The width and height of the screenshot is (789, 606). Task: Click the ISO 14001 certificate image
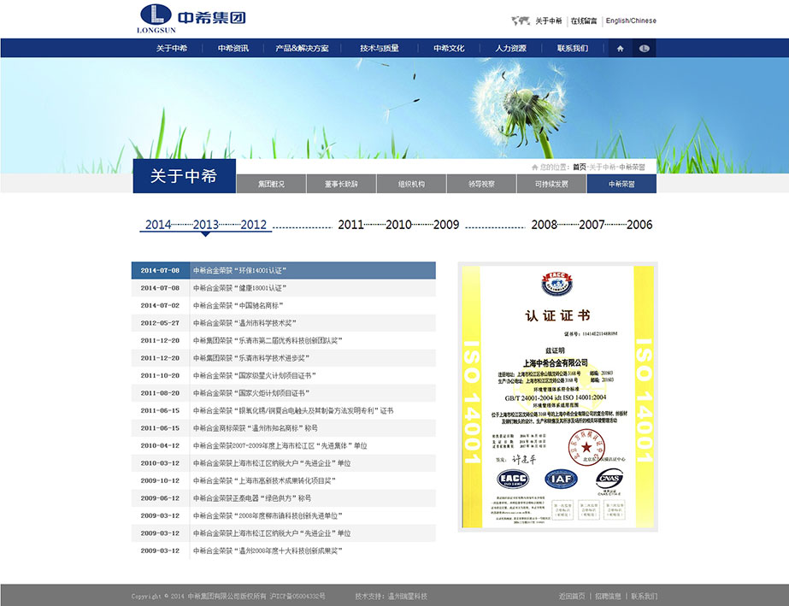pyautogui.click(x=558, y=397)
